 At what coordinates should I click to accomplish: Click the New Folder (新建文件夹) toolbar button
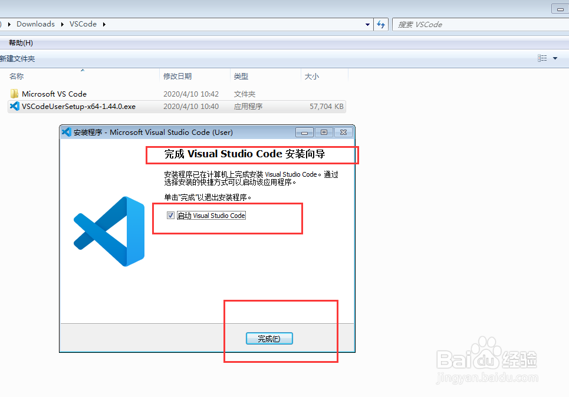[17, 59]
